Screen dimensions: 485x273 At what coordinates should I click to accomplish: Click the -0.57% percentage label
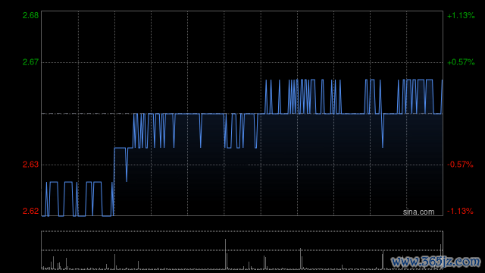[x=460, y=165]
